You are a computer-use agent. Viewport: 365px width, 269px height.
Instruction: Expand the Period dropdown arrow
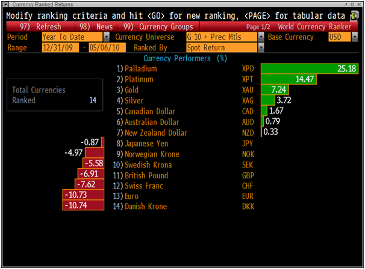(x=107, y=37)
